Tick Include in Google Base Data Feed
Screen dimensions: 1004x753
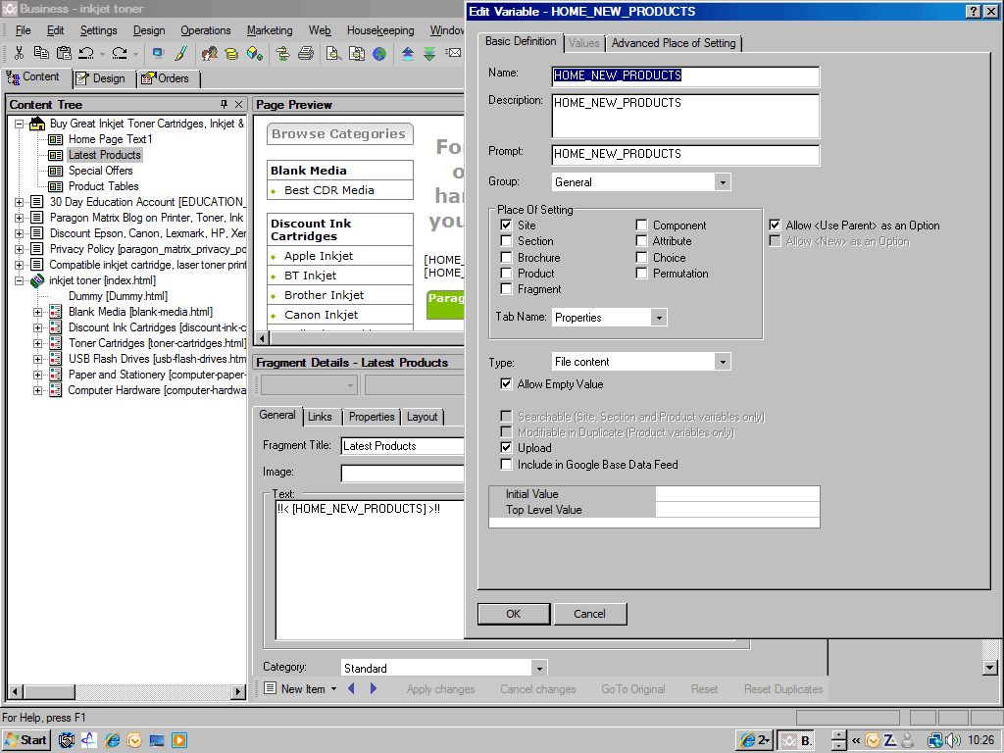pos(506,465)
